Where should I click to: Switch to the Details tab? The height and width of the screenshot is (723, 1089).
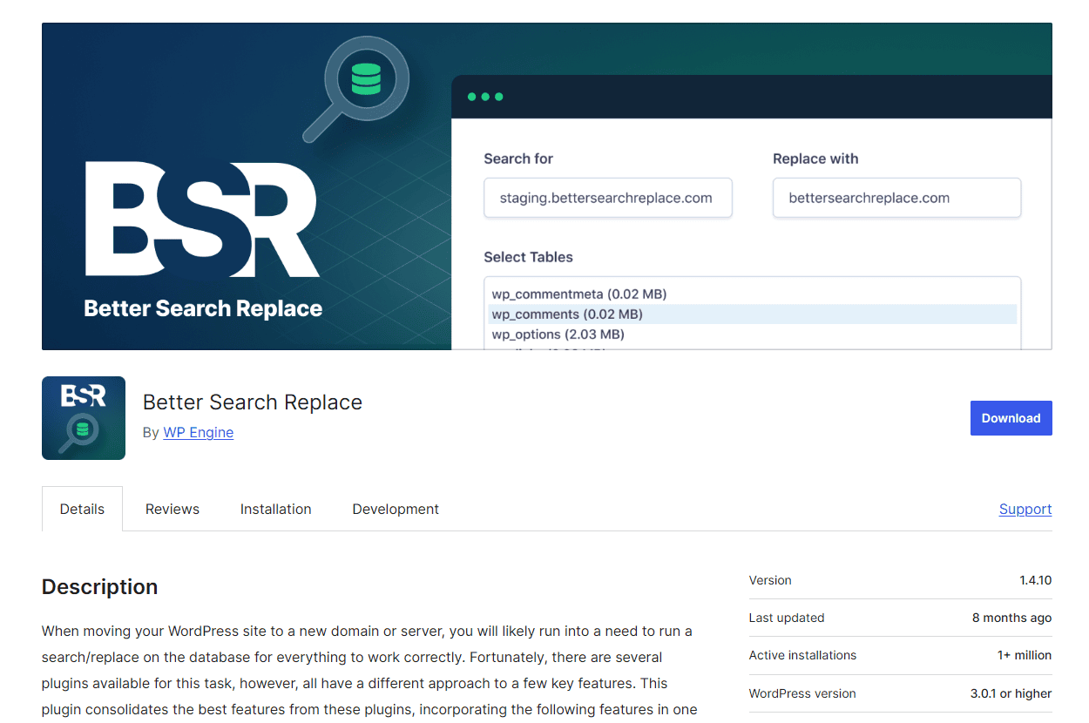coord(82,509)
